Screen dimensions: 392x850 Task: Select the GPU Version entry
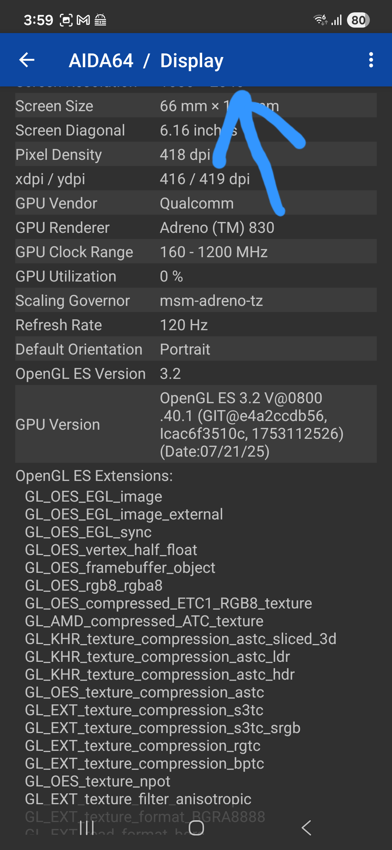pos(196,424)
